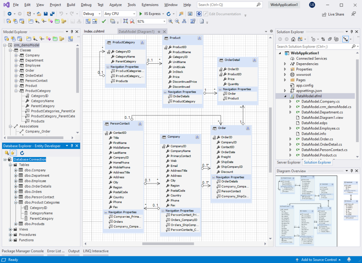Image resolution: width=362 pixels, height=263 pixels.
Task: Collapse the Product entity using its header chevron
Action: 199,38
